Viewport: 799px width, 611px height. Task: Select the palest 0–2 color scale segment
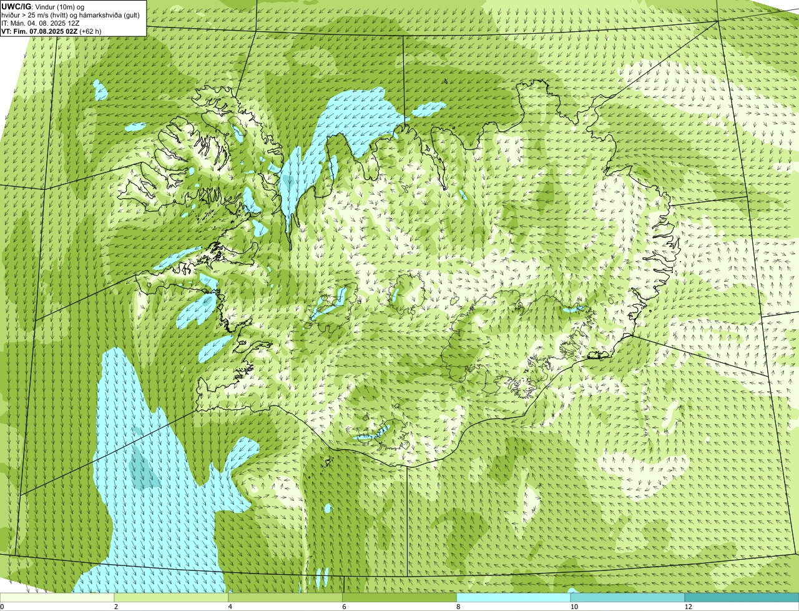[x=57, y=597]
